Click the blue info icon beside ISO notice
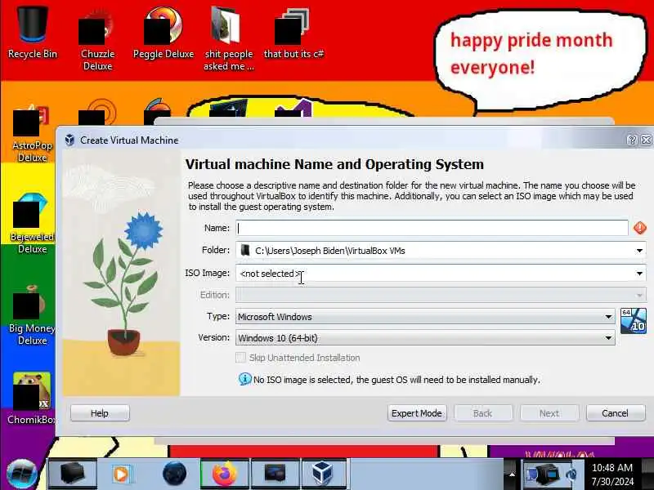Screen dimensions: 654x490 (x=244, y=379)
